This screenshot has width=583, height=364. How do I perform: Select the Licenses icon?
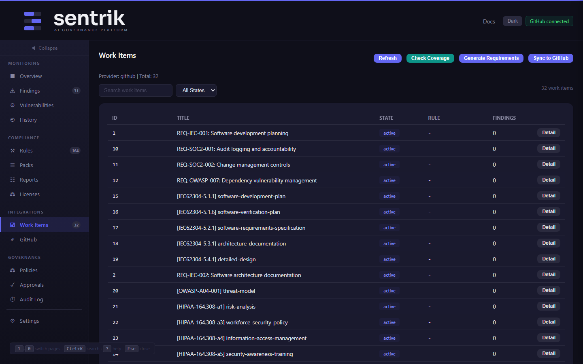(x=12, y=194)
